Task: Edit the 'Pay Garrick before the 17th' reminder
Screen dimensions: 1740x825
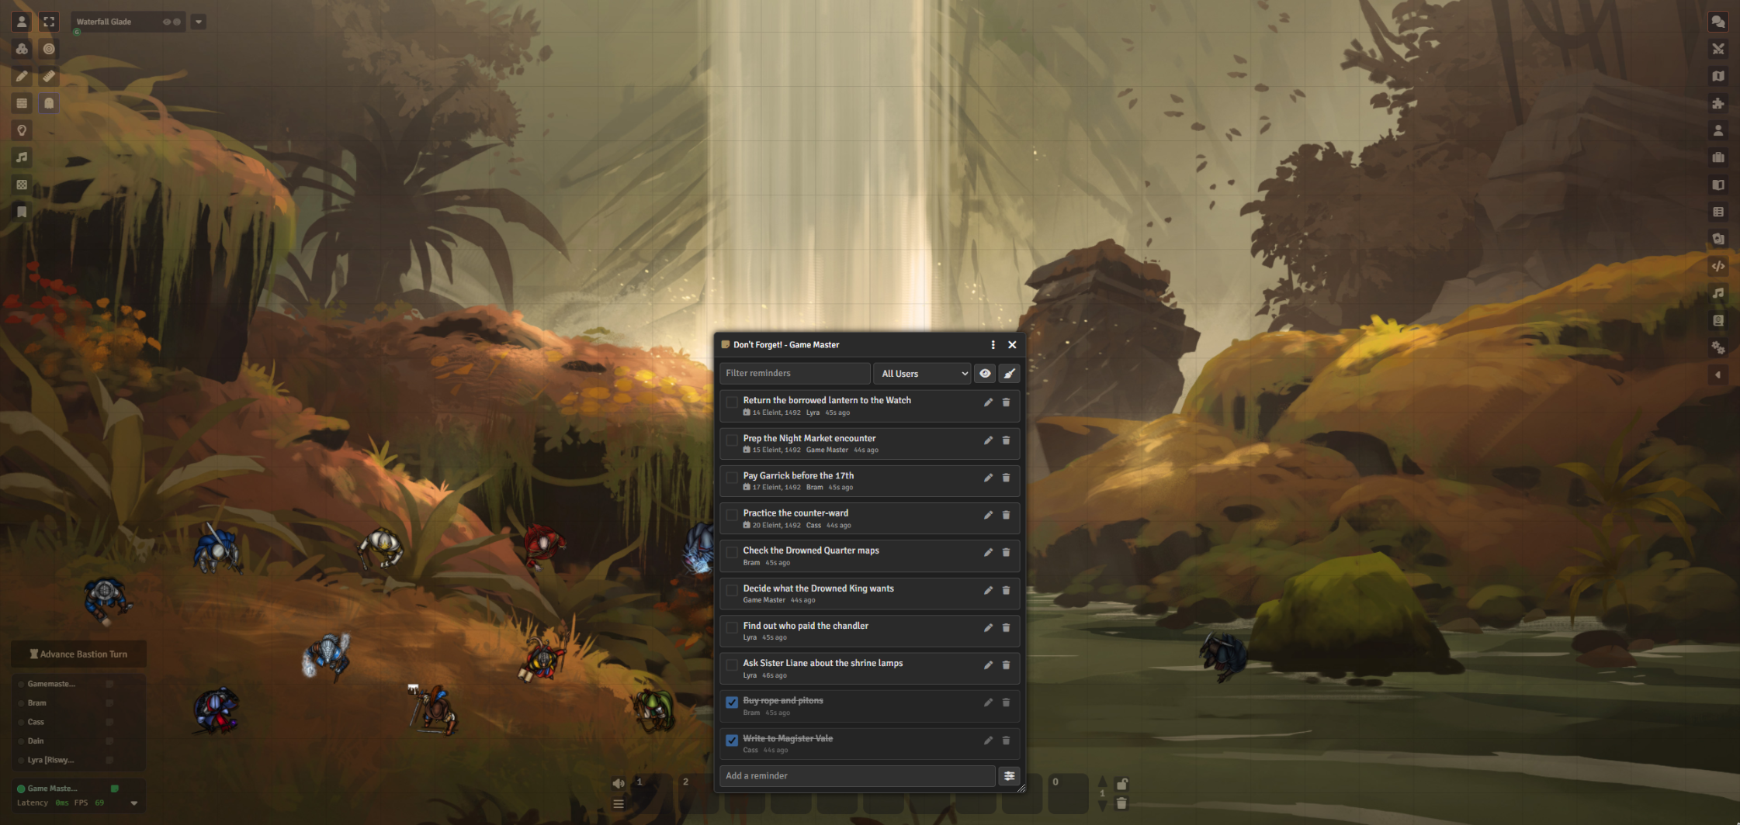Action: [988, 478]
